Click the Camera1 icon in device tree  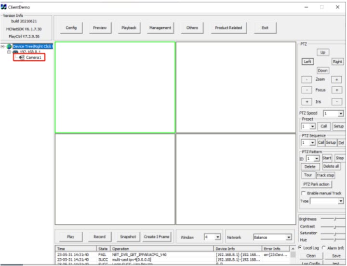(x=22, y=57)
